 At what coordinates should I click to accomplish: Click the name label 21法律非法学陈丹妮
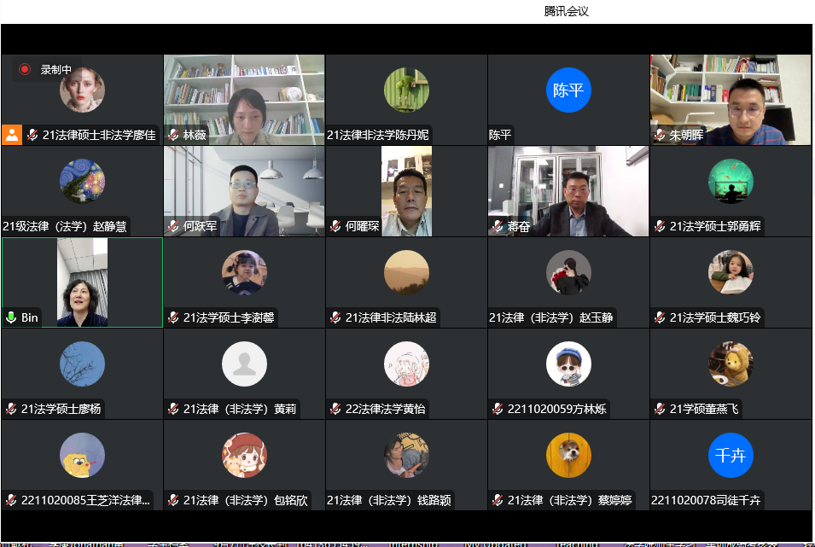378,135
